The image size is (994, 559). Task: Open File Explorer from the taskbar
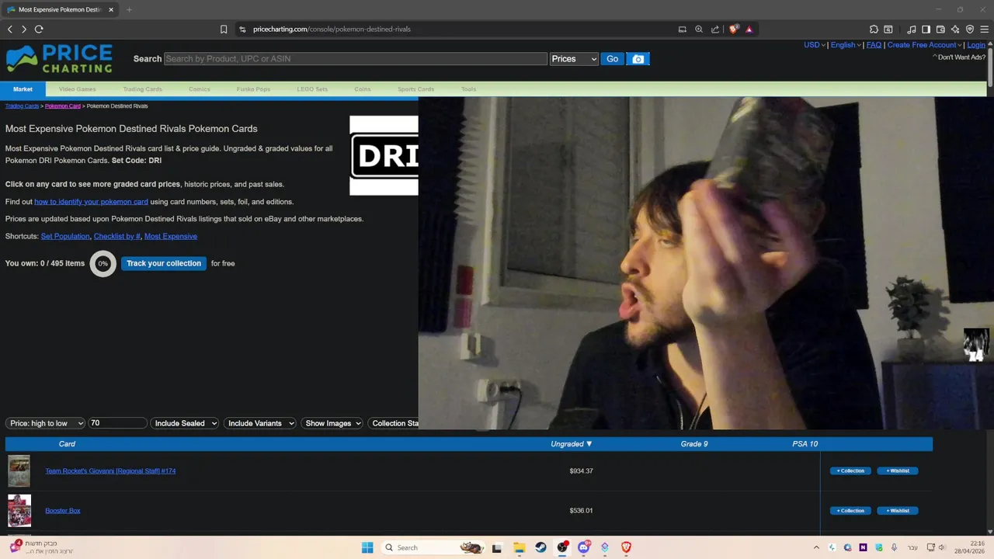[x=519, y=547]
